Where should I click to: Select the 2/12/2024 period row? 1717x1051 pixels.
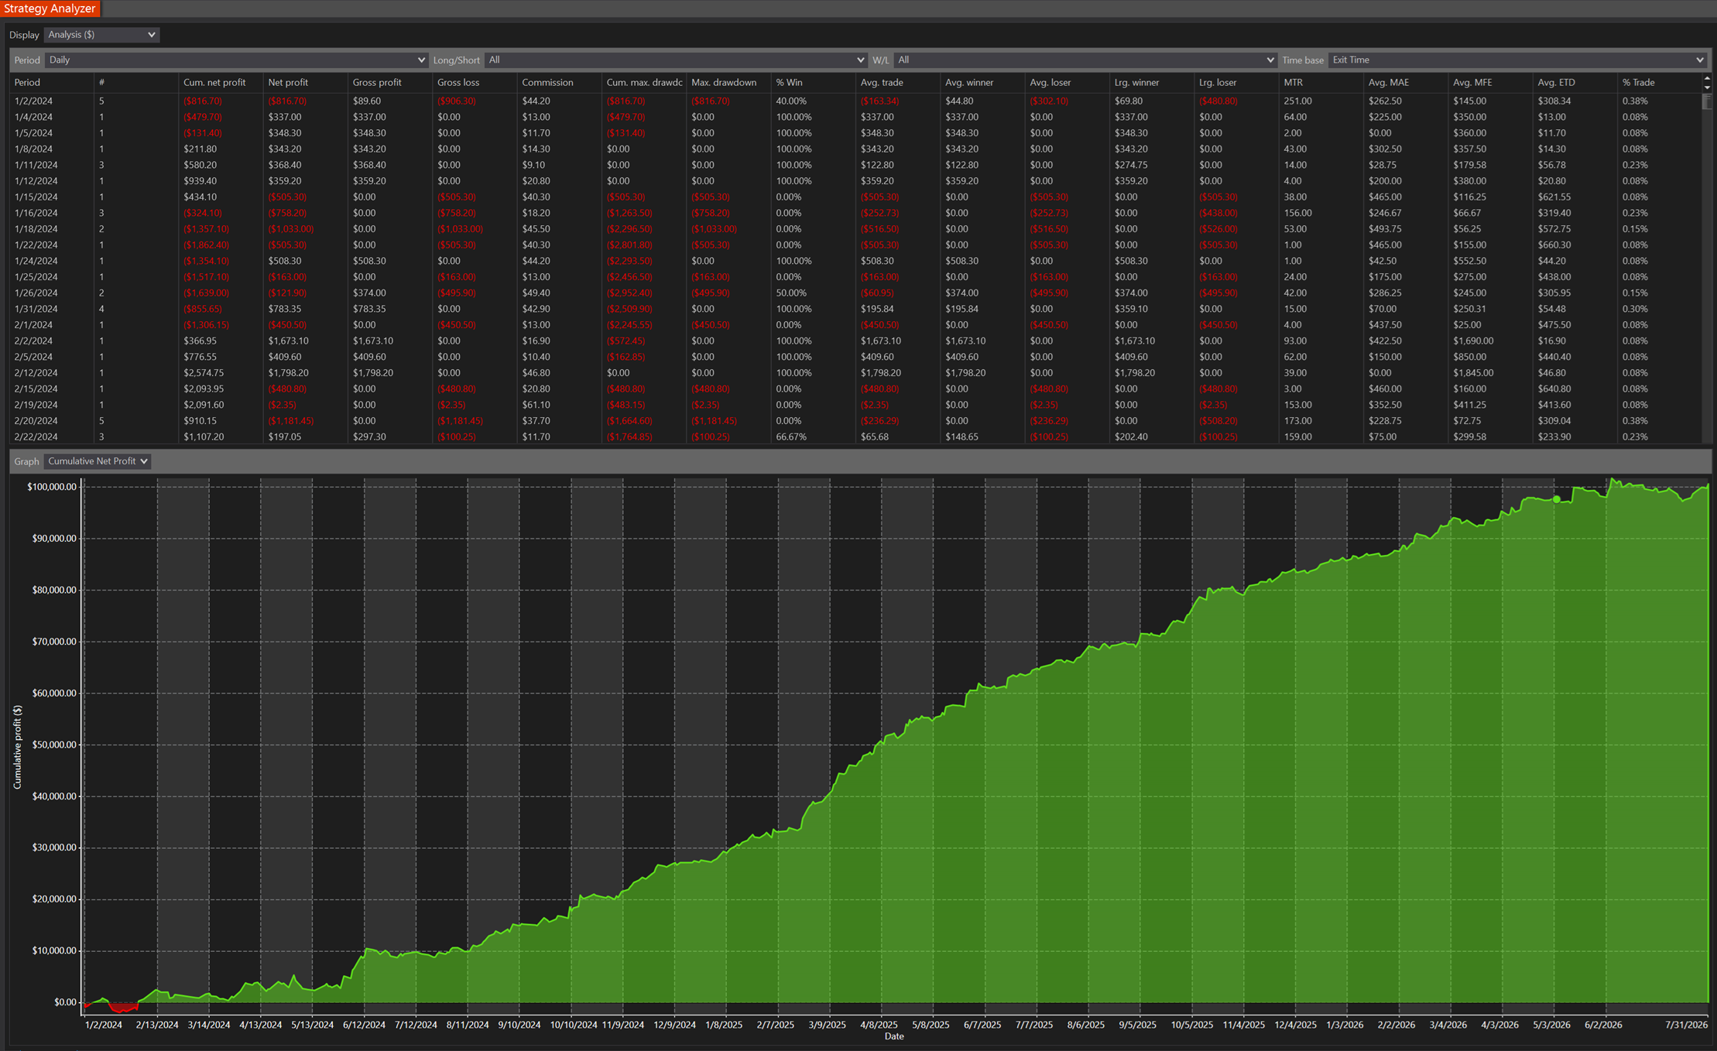855,373
